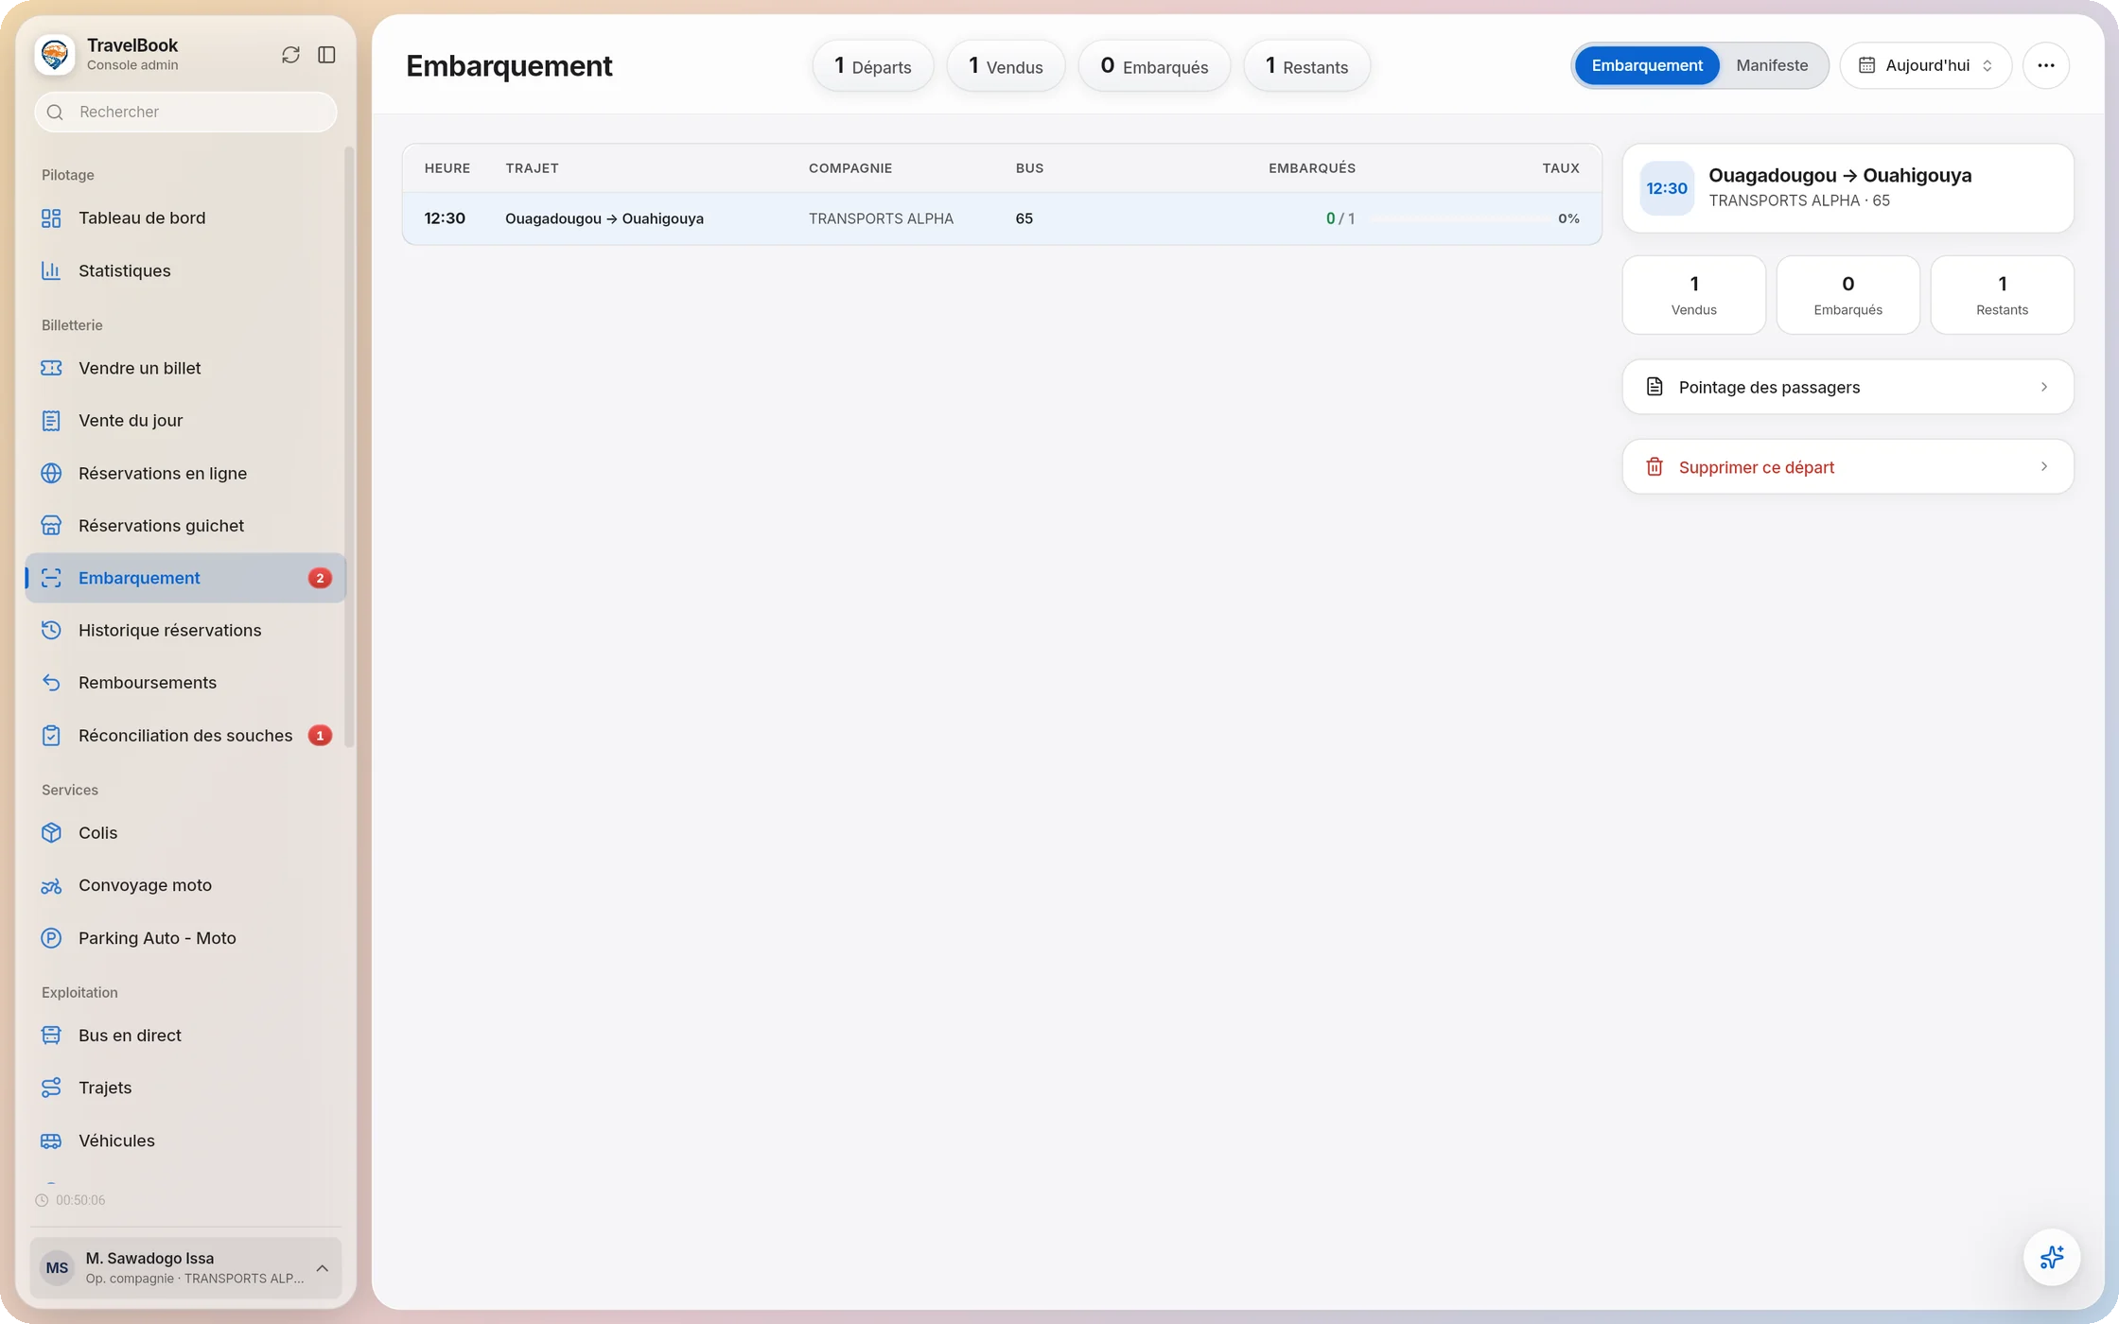
Task: Click Supprimer ce départ
Action: click(x=1848, y=466)
